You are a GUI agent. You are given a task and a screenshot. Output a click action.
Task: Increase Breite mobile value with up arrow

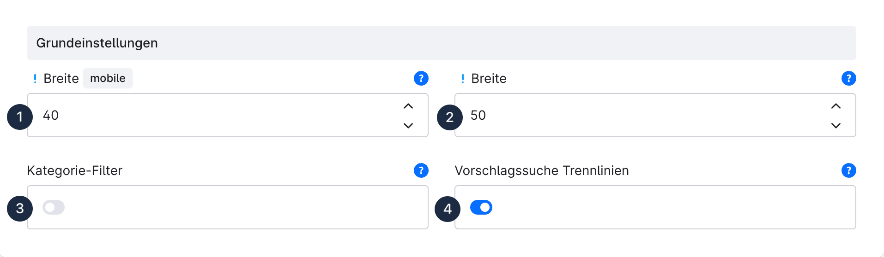(408, 106)
